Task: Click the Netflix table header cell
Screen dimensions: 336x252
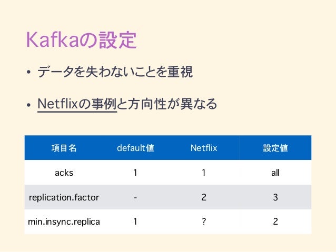Action: pos(204,148)
